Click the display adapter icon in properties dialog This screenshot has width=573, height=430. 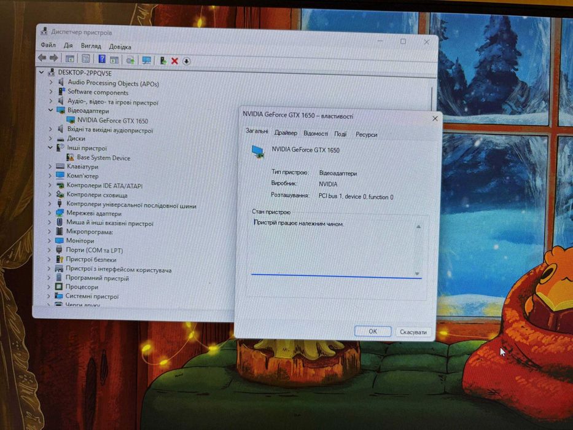258,151
